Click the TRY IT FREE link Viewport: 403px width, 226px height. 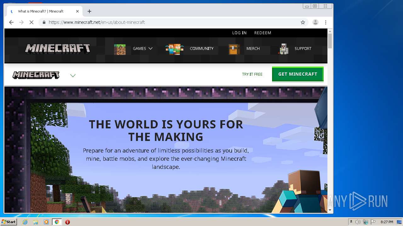pos(252,74)
